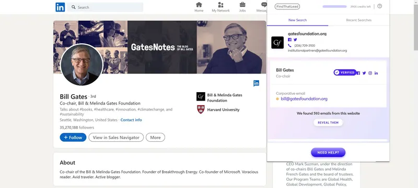
Task: Click View in Sales Navigator button
Action: click(116, 137)
